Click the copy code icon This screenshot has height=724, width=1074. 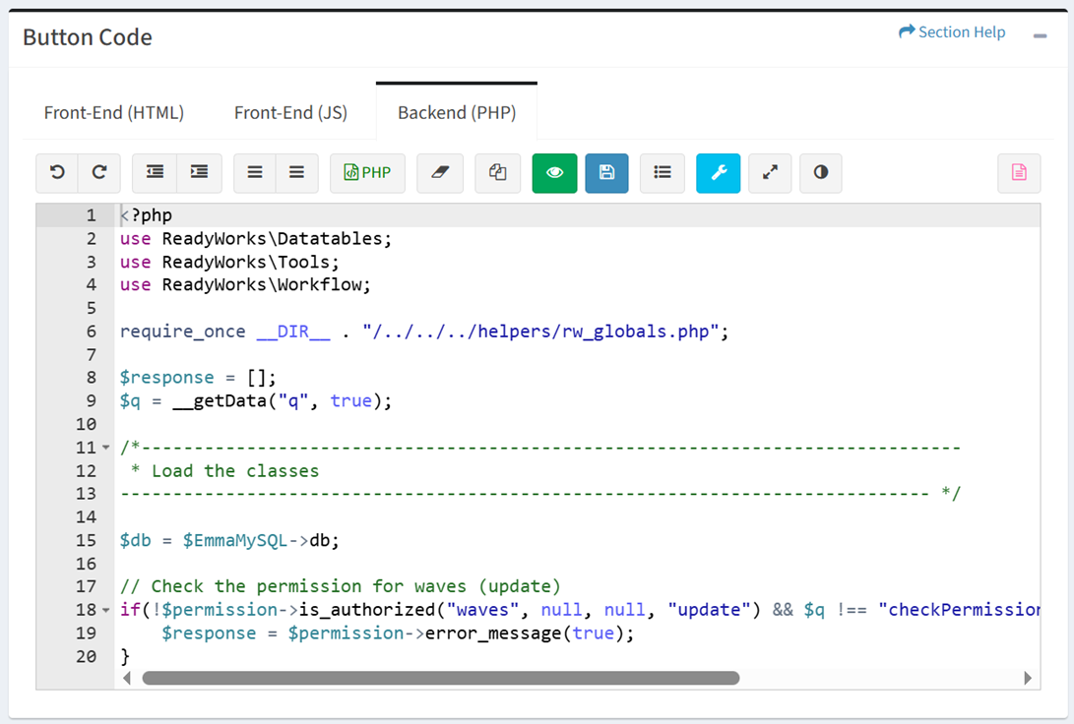(x=498, y=172)
